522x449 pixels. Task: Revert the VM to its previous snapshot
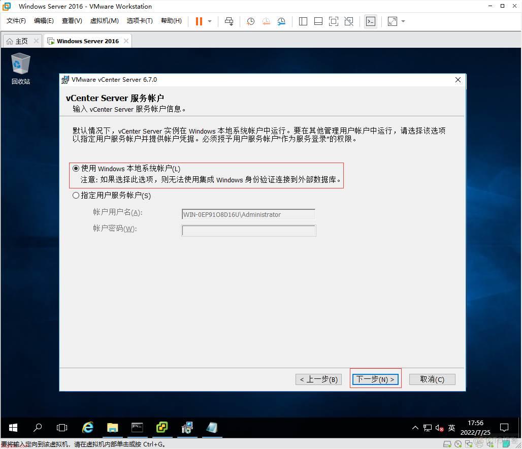pos(266,21)
